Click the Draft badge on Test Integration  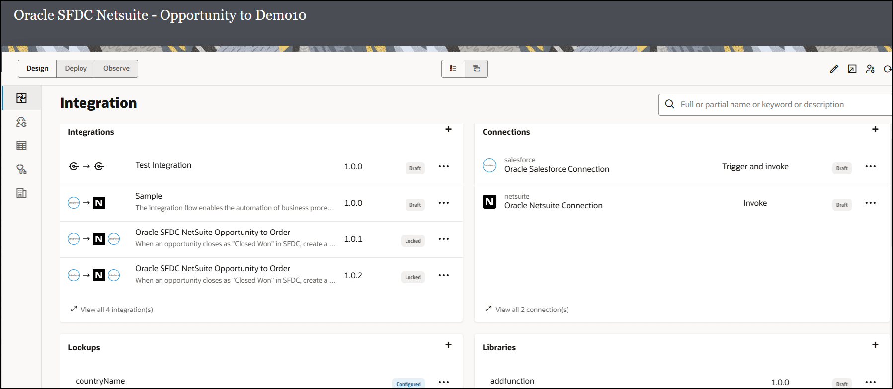click(x=415, y=168)
